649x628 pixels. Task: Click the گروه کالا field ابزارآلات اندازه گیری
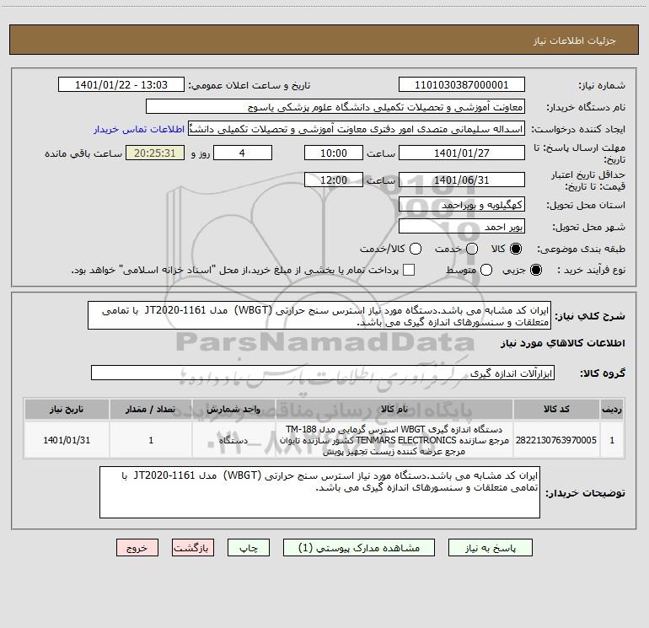323,373
